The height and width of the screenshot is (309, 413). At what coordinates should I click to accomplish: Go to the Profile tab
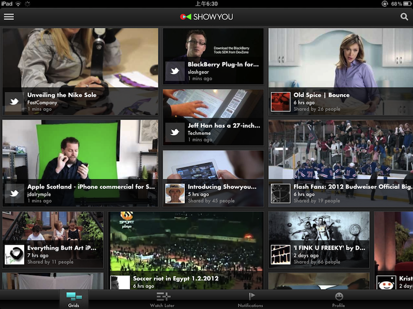click(x=339, y=300)
